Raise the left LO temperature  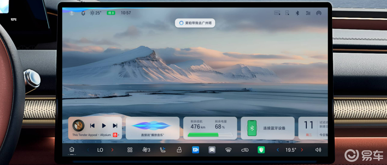pos(112,150)
